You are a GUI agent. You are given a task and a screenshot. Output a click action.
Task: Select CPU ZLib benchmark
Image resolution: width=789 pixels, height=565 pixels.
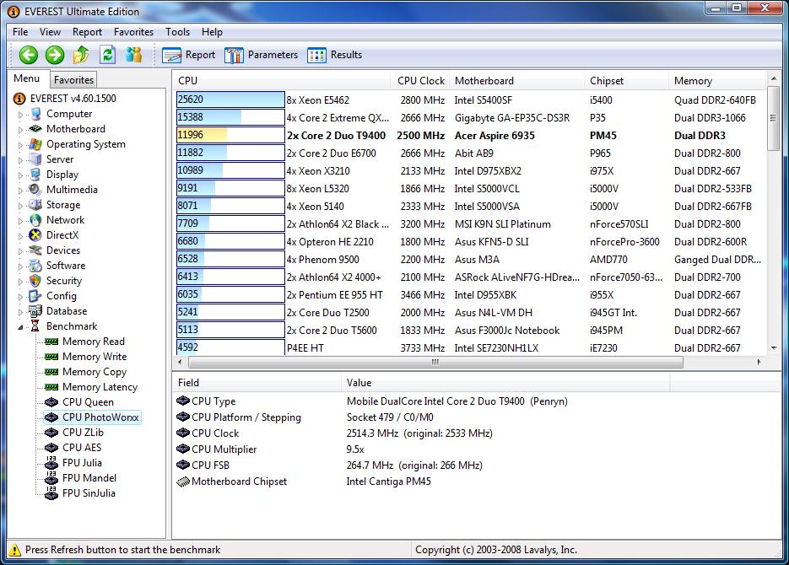83,433
